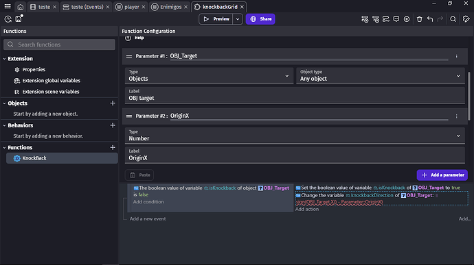
Task: Open the Object type dropdown
Action: tap(381, 76)
